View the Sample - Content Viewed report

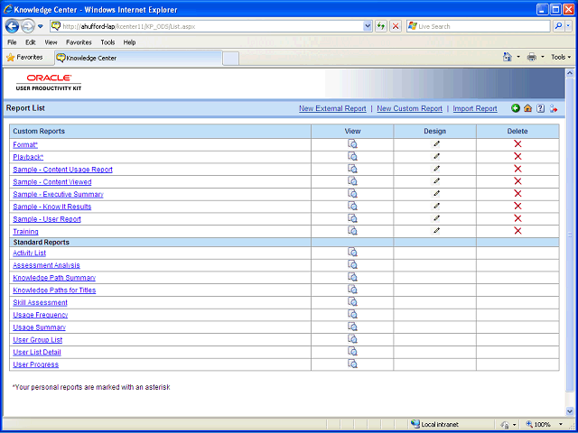[352, 181]
